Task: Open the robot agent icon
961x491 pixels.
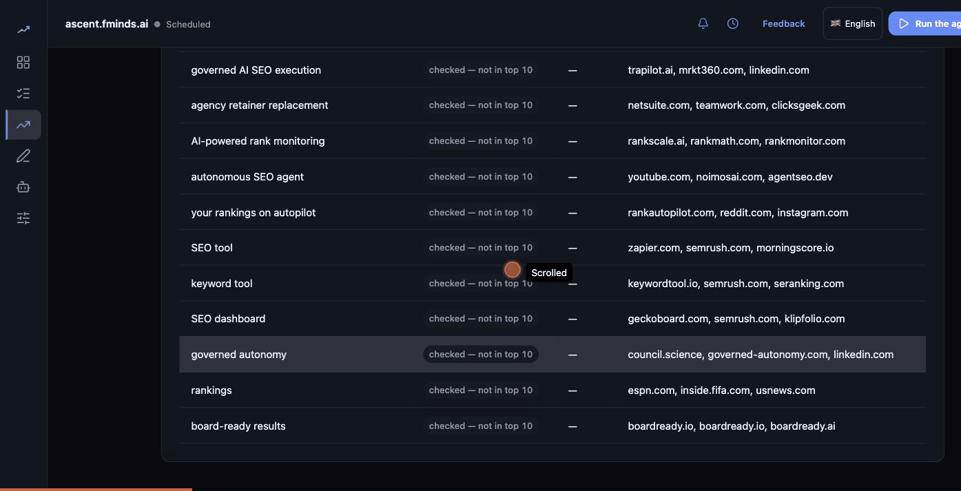Action: click(23, 187)
